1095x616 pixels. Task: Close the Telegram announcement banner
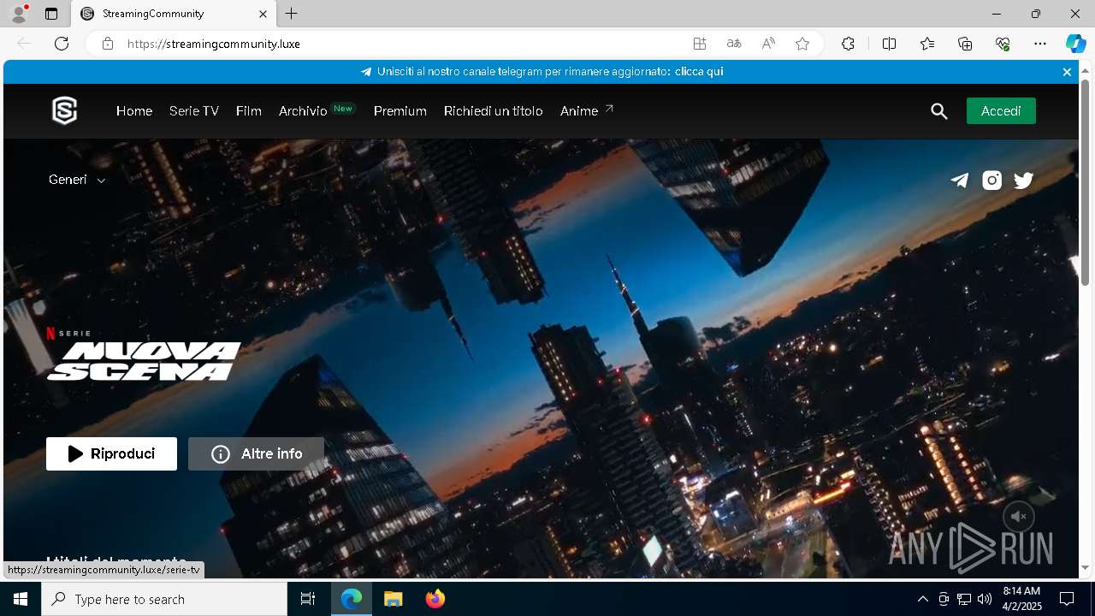[x=1067, y=72]
